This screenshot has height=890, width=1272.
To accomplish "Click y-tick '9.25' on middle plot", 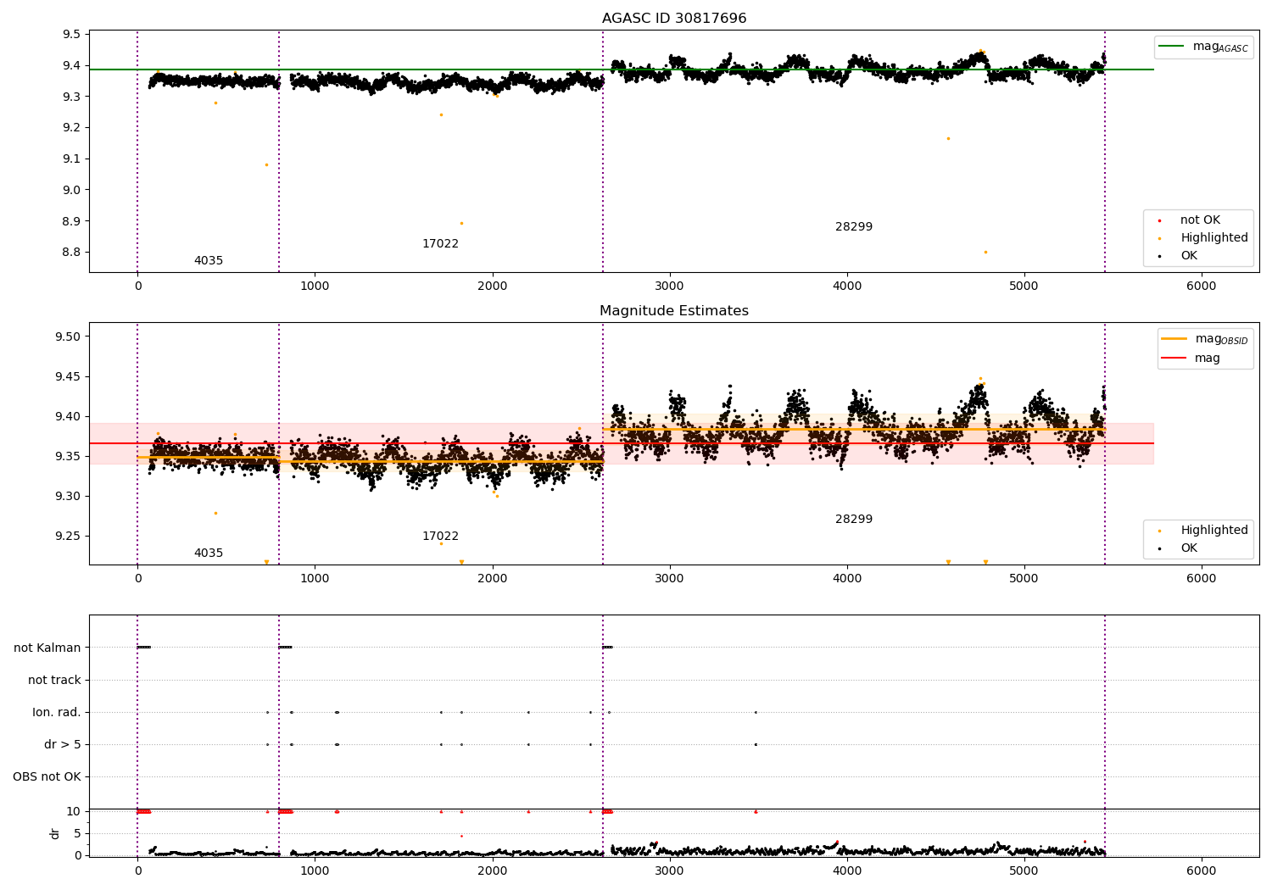I will [x=69, y=537].
